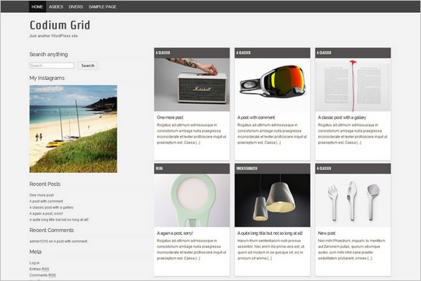Image resolution: width=421 pixels, height=281 pixels.
Task: Click category label above Marshall speaker post
Action: (163, 53)
